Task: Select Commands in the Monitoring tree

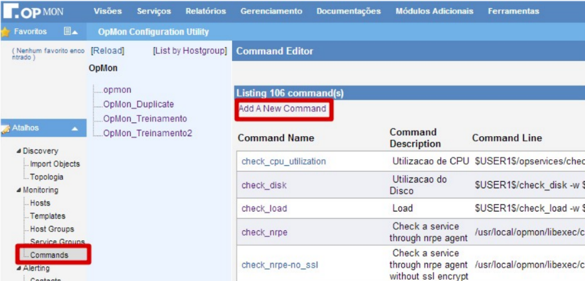Action: point(49,255)
